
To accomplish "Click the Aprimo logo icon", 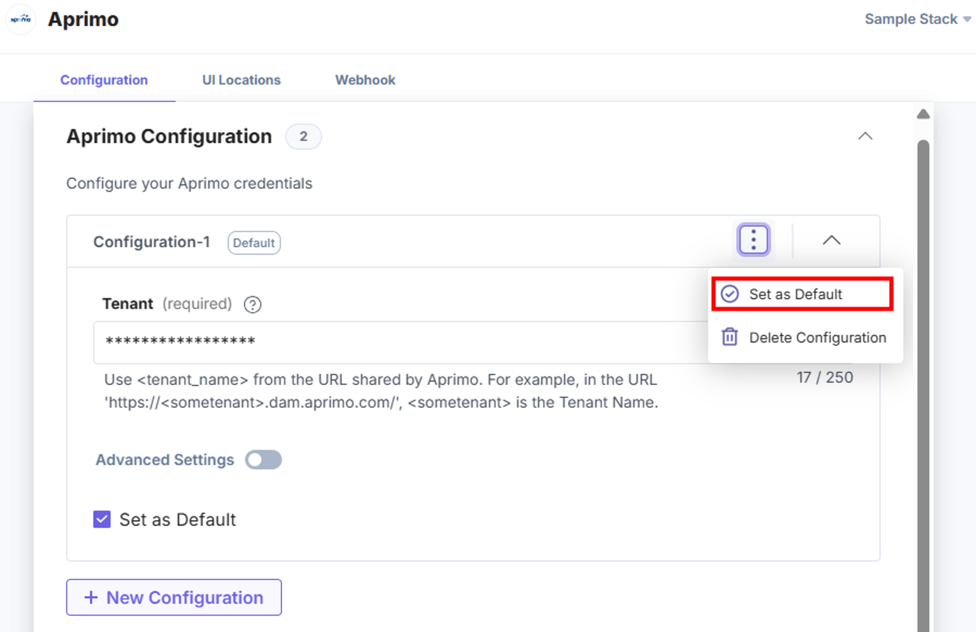I will (21, 19).
